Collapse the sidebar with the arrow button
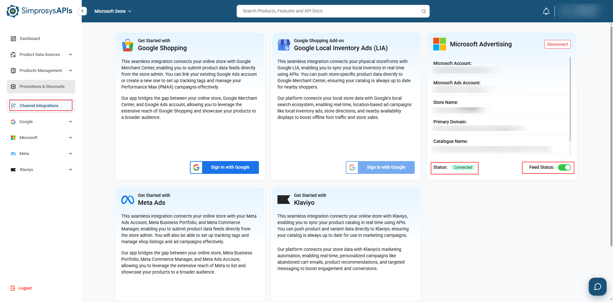The width and height of the screenshot is (613, 302). (83, 11)
